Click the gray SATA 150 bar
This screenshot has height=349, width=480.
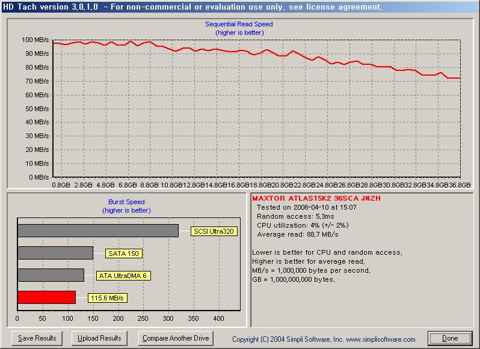point(55,253)
